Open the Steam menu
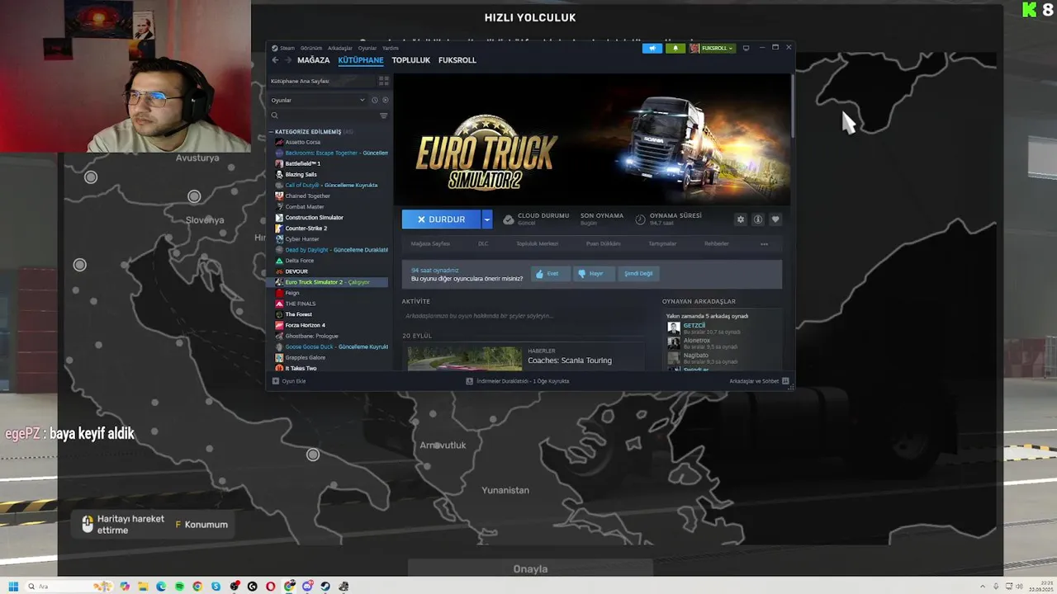 [x=287, y=48]
